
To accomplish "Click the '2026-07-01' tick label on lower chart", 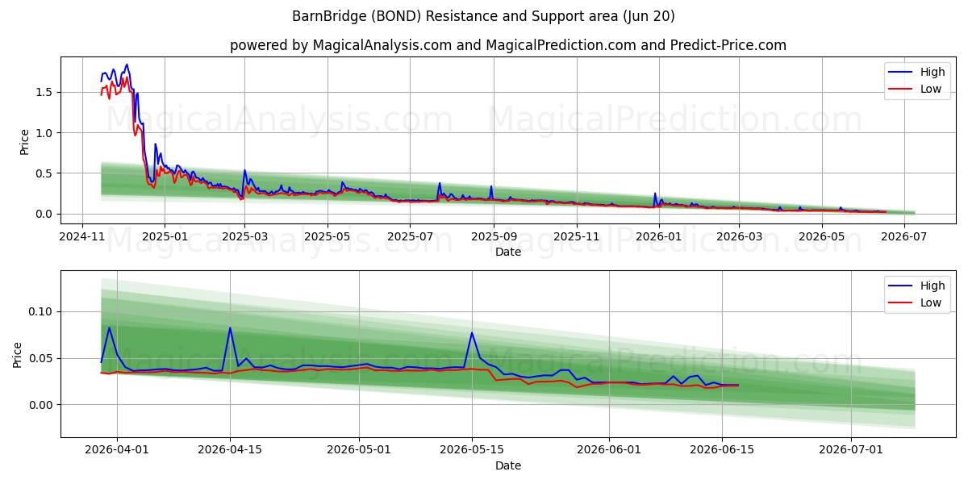I will (851, 450).
